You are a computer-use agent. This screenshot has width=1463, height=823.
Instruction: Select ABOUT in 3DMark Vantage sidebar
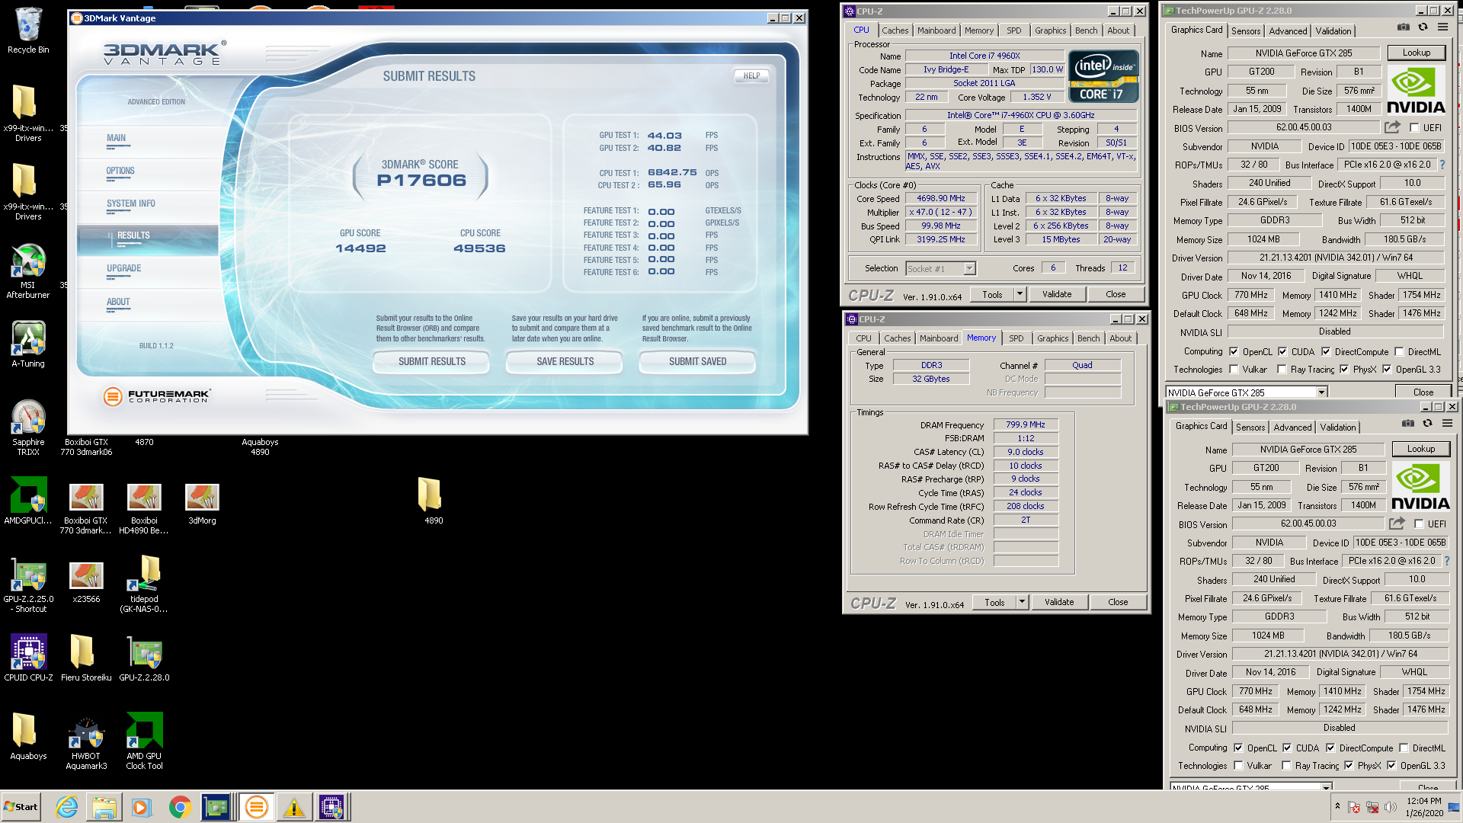[118, 302]
